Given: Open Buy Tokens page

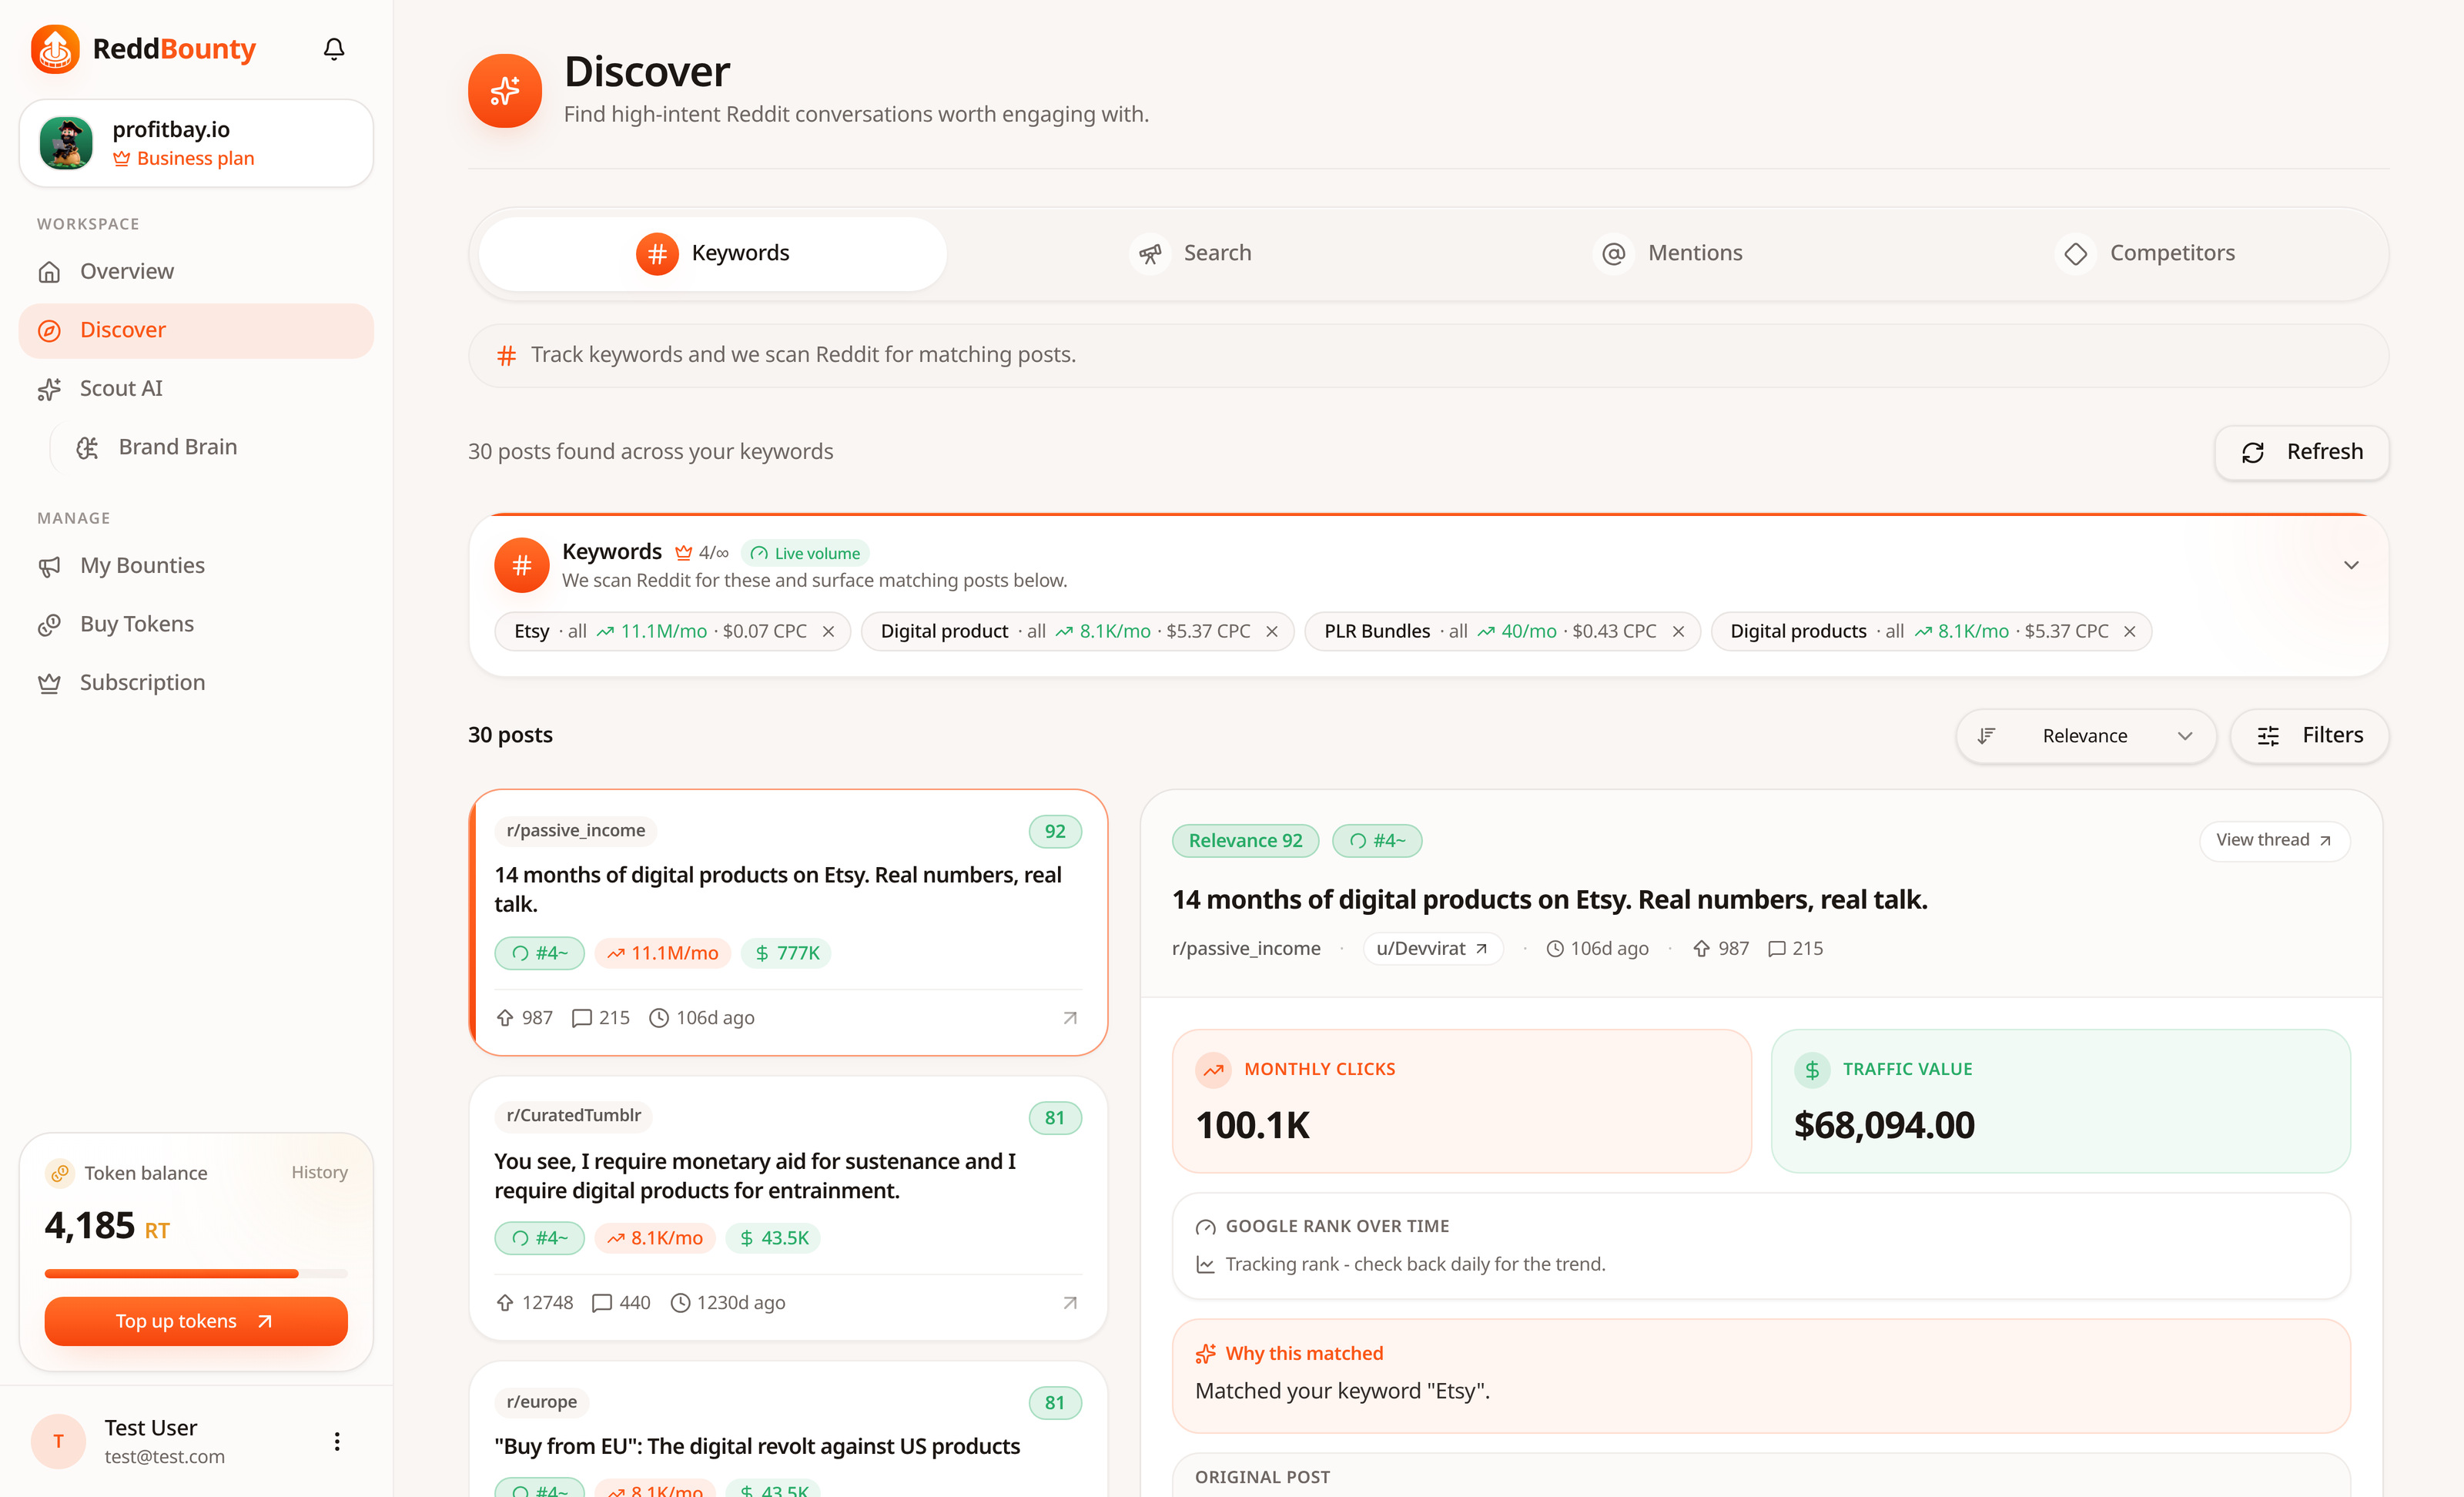Looking at the screenshot, I should pyautogui.click(x=196, y=624).
